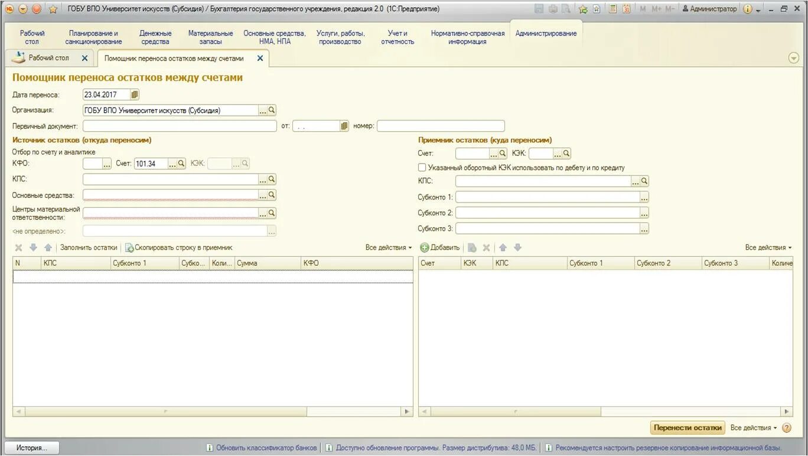The width and height of the screenshot is (808, 456).
Task: Open the calculator from the title bar
Action: (613, 9)
